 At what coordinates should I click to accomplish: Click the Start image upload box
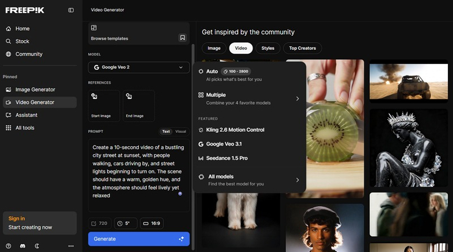[104, 106]
